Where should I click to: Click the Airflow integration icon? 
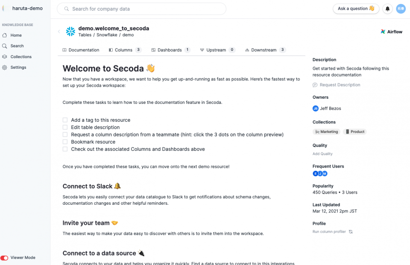(x=383, y=32)
